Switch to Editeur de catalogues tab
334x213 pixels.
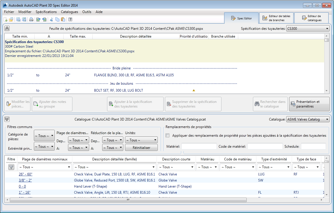coord(312,18)
